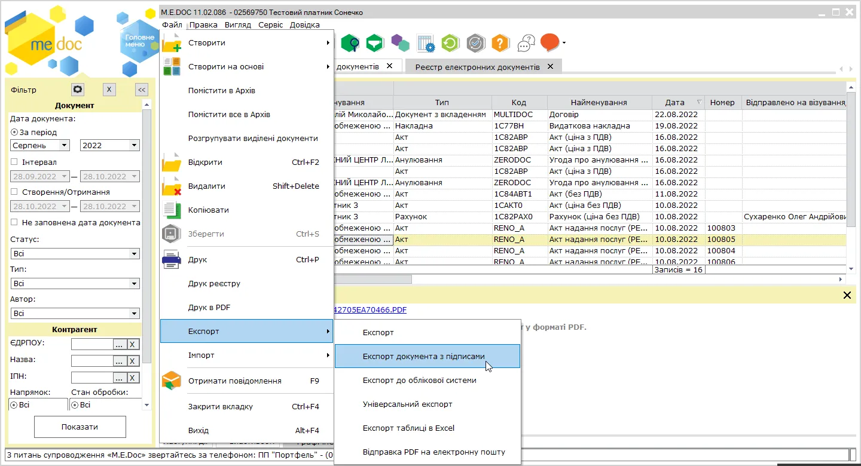Enable the Створення/Отримання checkbox
The width and height of the screenshot is (861, 466).
[x=14, y=192]
